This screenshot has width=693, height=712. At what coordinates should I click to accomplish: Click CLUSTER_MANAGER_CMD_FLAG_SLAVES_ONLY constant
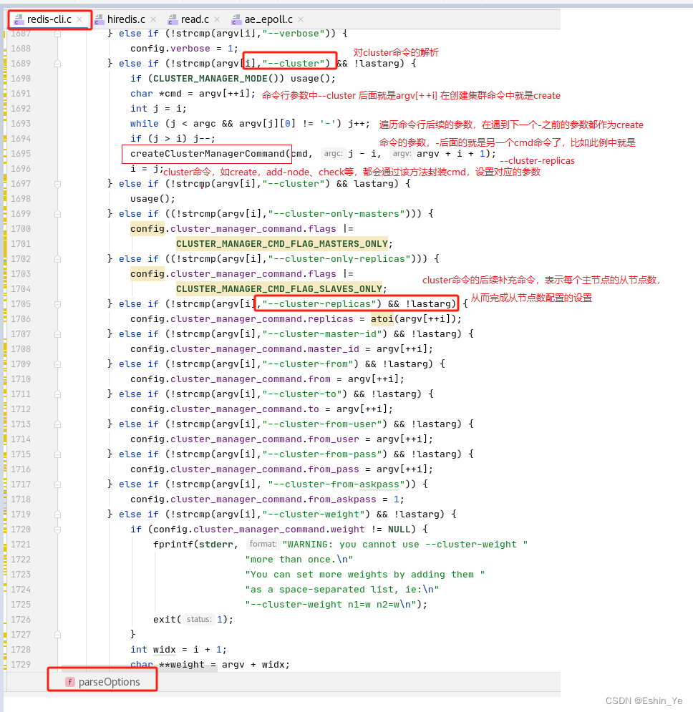coord(279,289)
